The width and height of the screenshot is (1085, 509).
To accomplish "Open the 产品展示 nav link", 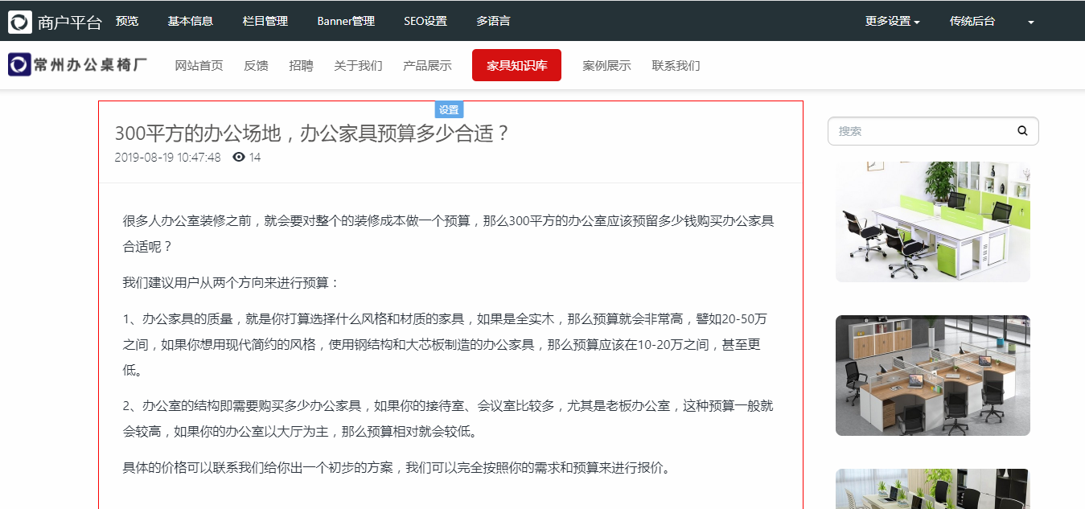I will tap(428, 66).
